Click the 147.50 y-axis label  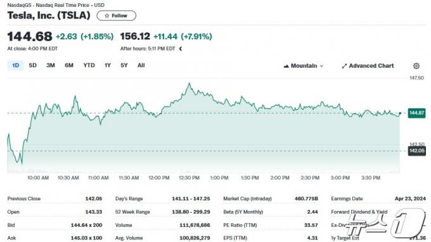pyautogui.click(x=416, y=78)
